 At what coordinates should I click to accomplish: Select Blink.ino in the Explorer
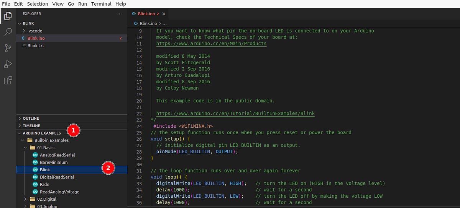[72, 38]
